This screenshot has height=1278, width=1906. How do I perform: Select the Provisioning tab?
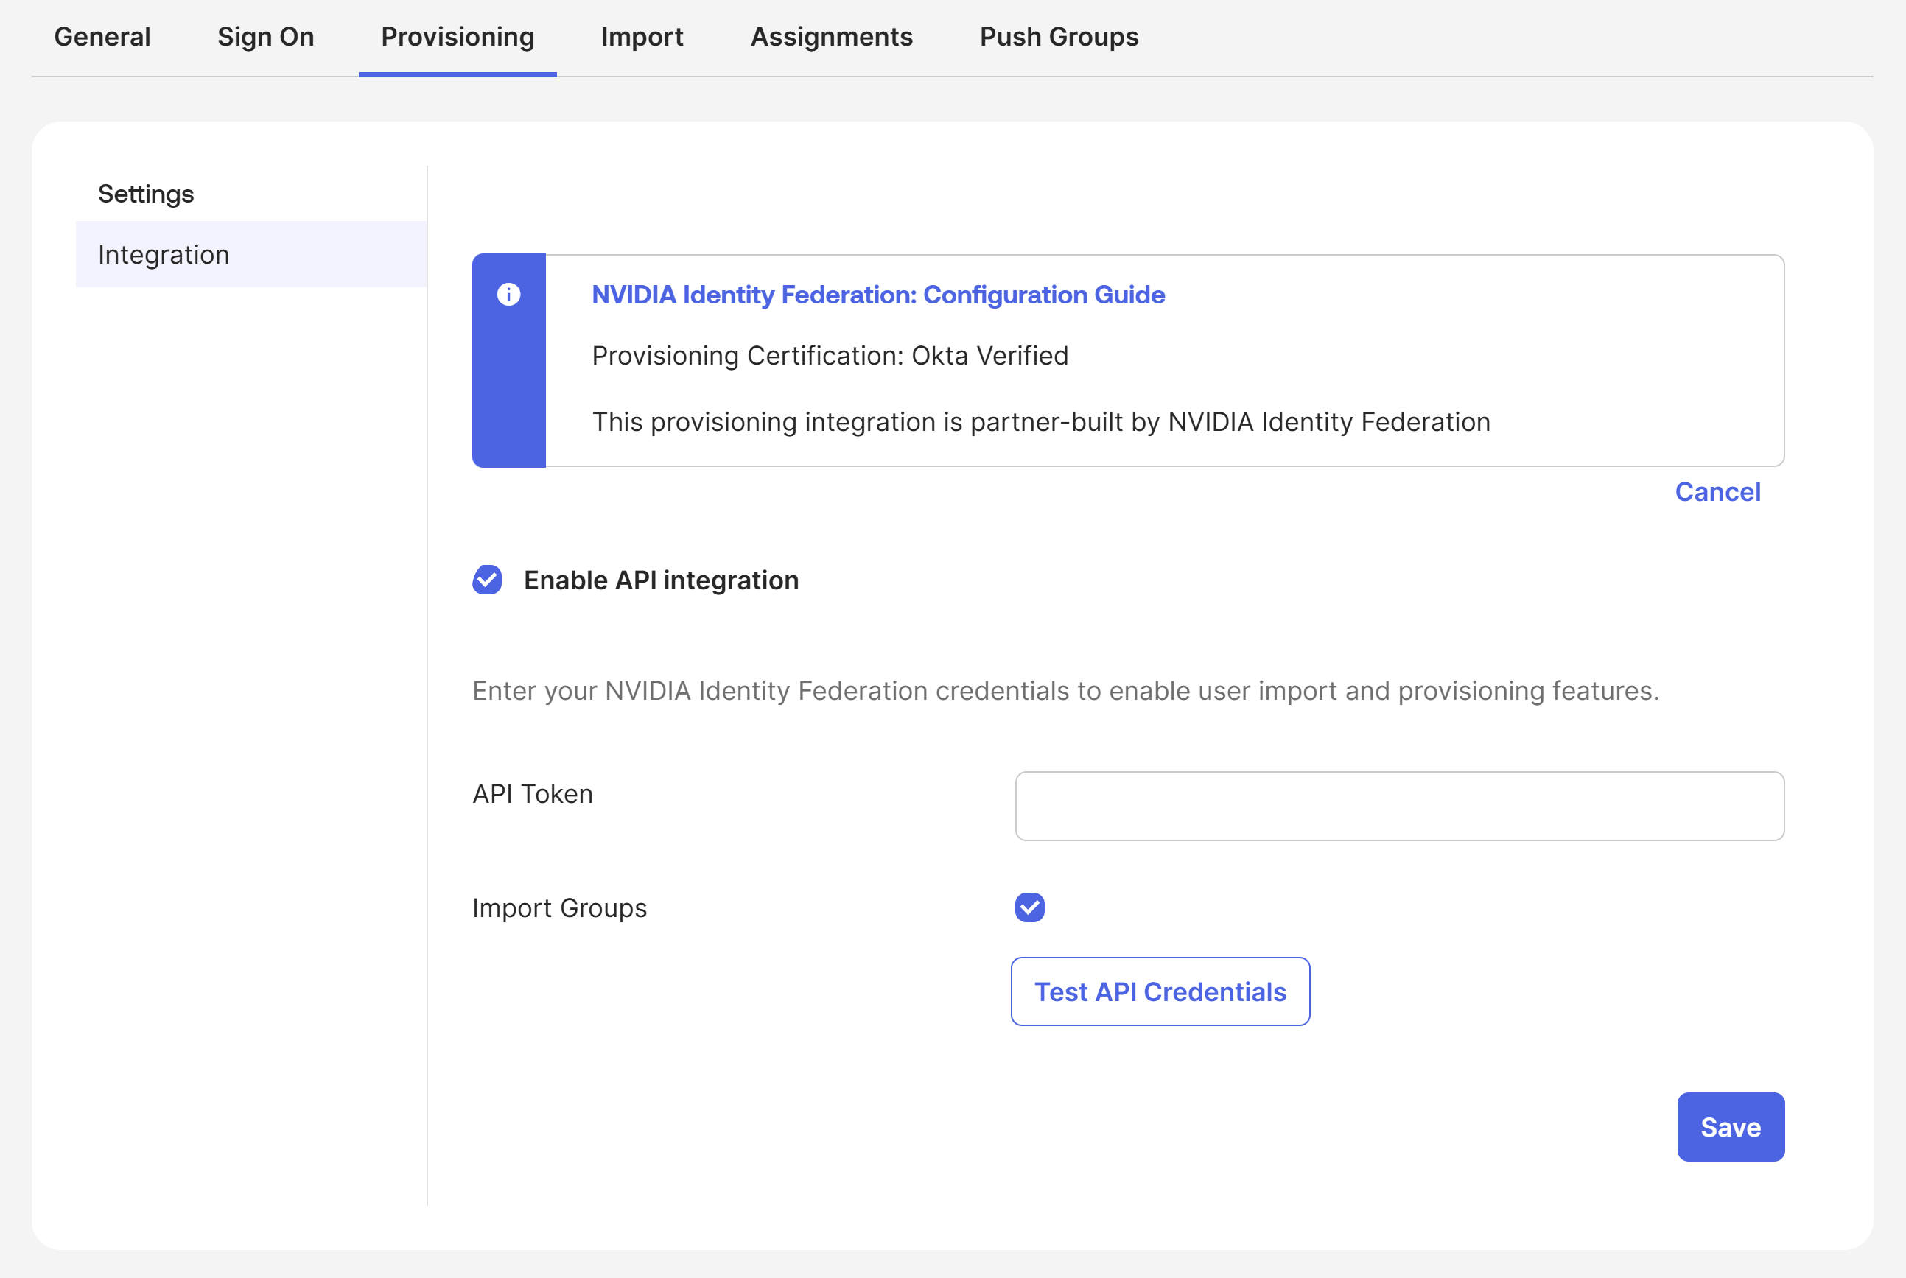pyautogui.click(x=458, y=37)
